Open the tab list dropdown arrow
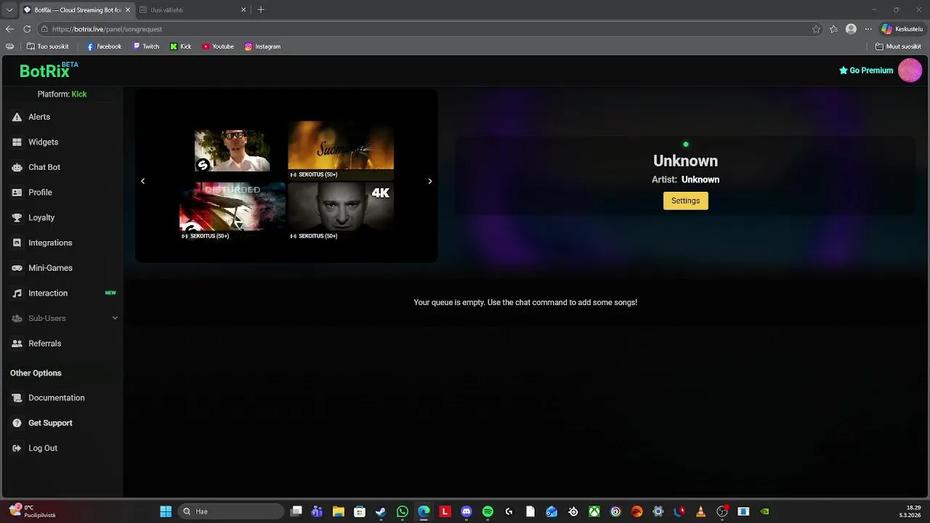This screenshot has width=930, height=523. pyautogui.click(x=9, y=10)
